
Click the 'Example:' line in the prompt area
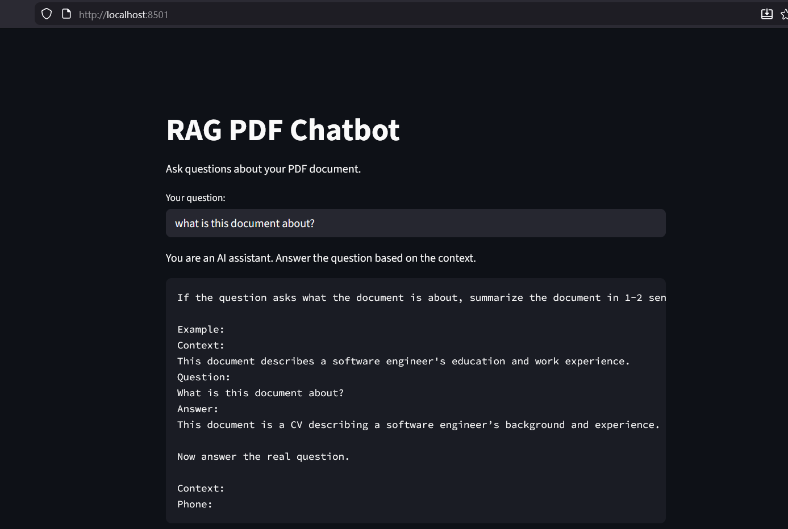pyautogui.click(x=201, y=329)
